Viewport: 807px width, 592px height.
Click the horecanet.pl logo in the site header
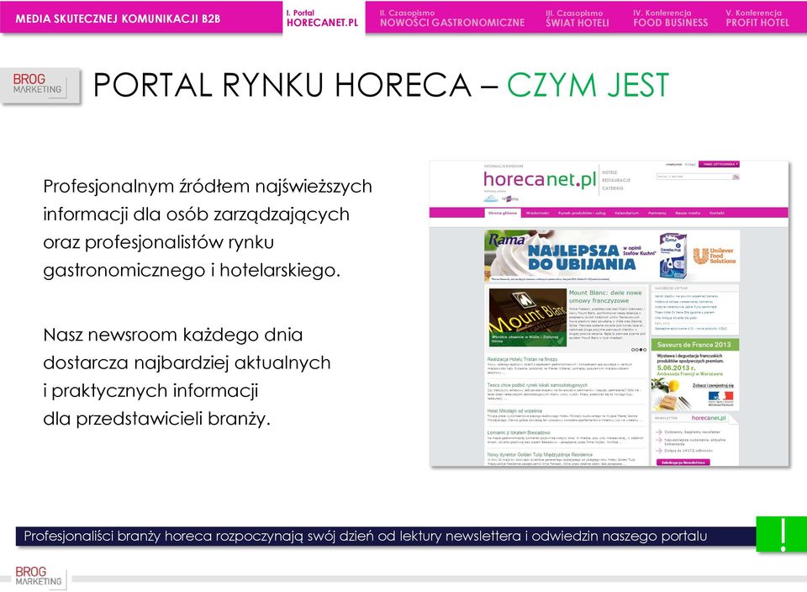click(540, 180)
